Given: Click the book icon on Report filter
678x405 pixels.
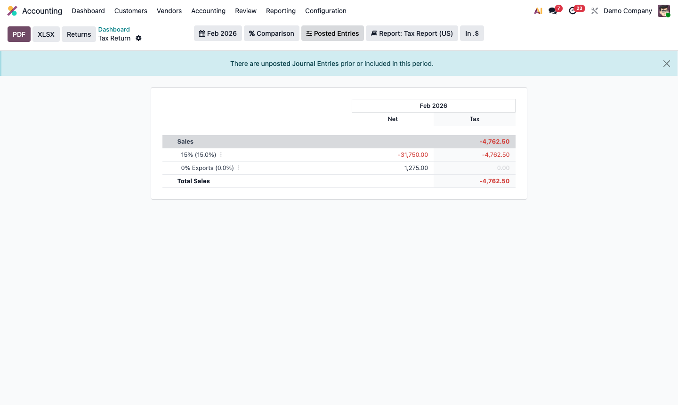Looking at the screenshot, I should point(374,33).
